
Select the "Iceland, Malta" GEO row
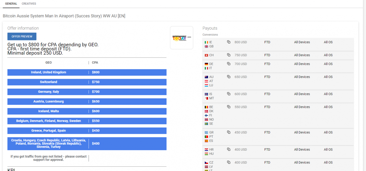(87, 111)
